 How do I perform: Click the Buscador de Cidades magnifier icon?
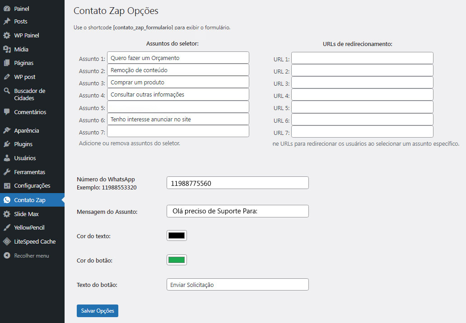[x=7, y=91]
